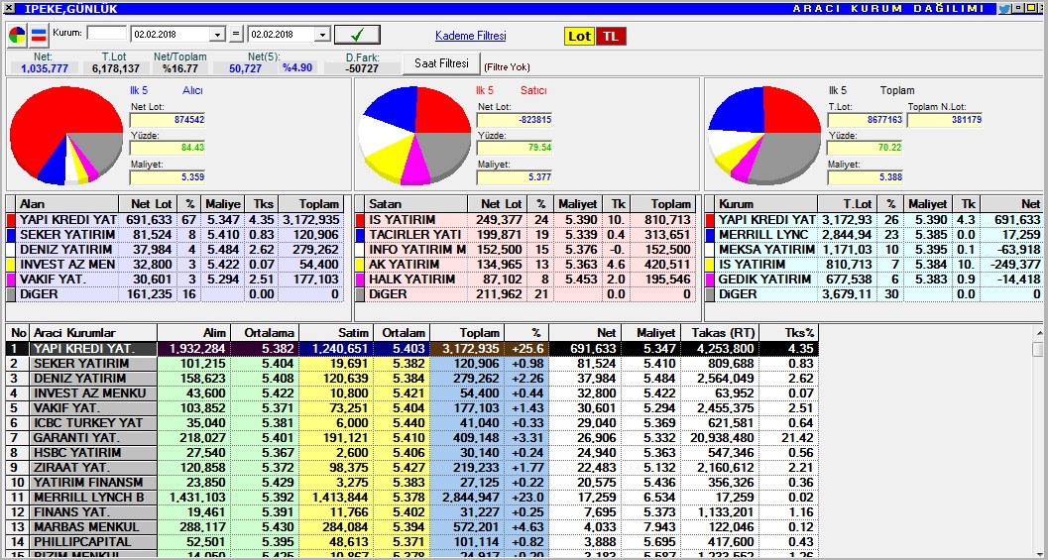Toggle the TL display mode

pos(611,36)
